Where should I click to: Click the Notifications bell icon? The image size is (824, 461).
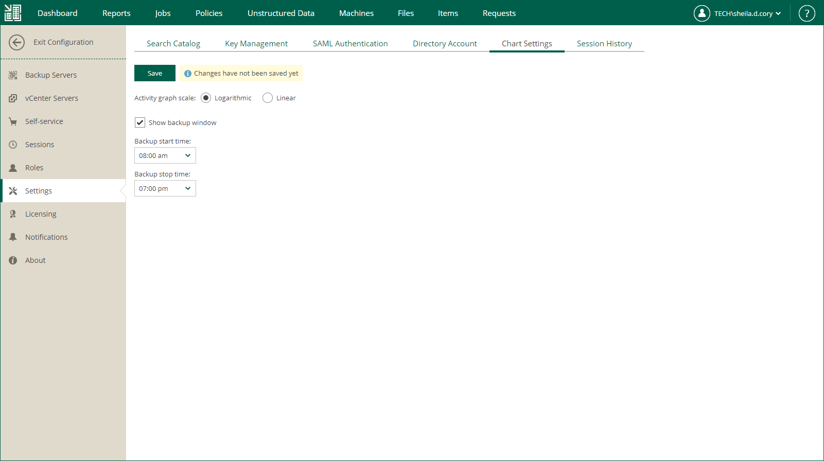[x=13, y=237]
